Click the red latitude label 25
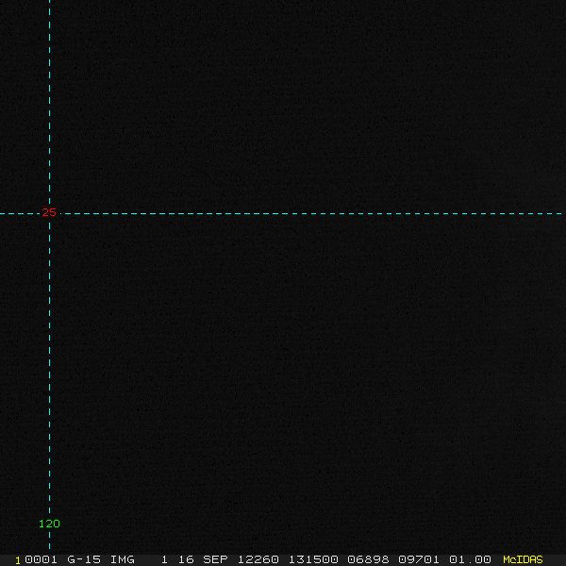The width and height of the screenshot is (566, 566). [49, 212]
